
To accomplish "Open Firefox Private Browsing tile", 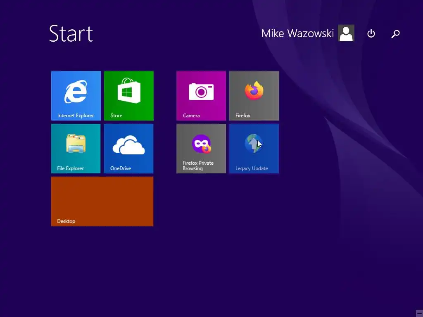I will tap(201, 149).
